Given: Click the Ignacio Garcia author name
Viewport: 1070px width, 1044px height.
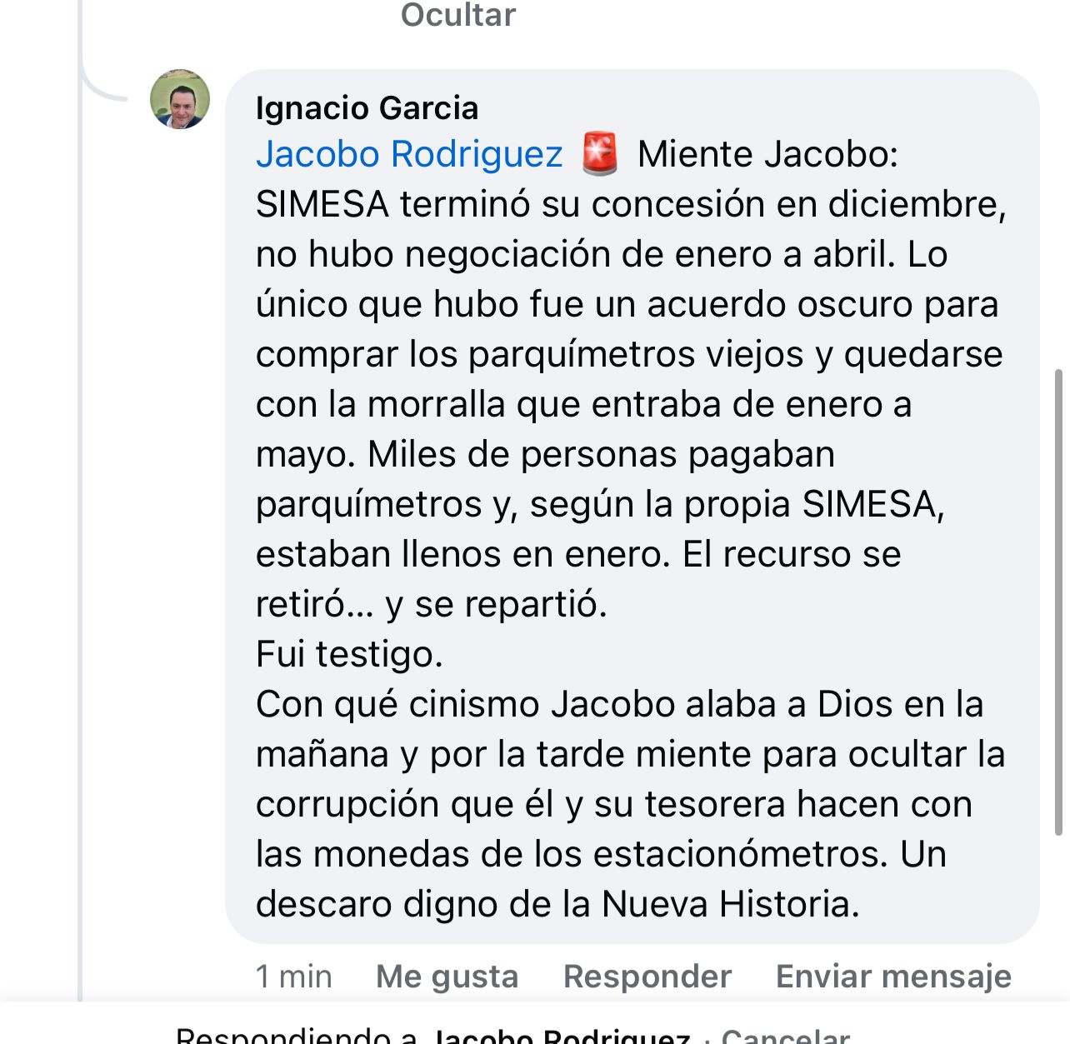Looking at the screenshot, I should [x=367, y=108].
